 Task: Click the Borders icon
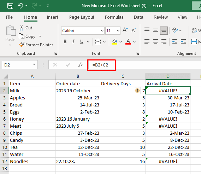[x=98, y=42]
